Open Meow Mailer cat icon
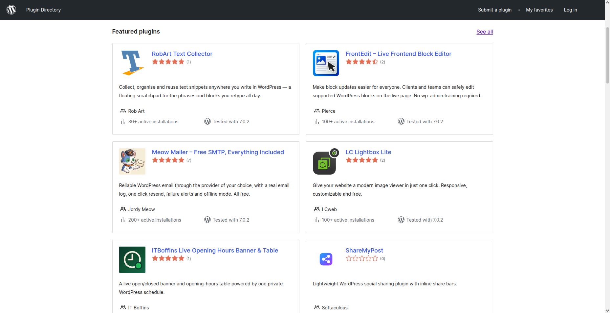Viewport: 610px width, 313px height. coord(132,161)
